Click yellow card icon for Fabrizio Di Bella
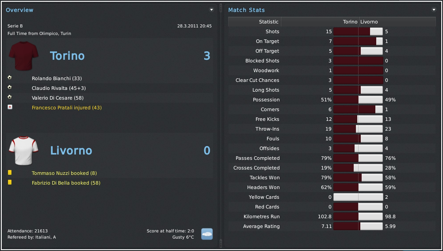This screenshot has width=443, height=251. tap(10, 182)
